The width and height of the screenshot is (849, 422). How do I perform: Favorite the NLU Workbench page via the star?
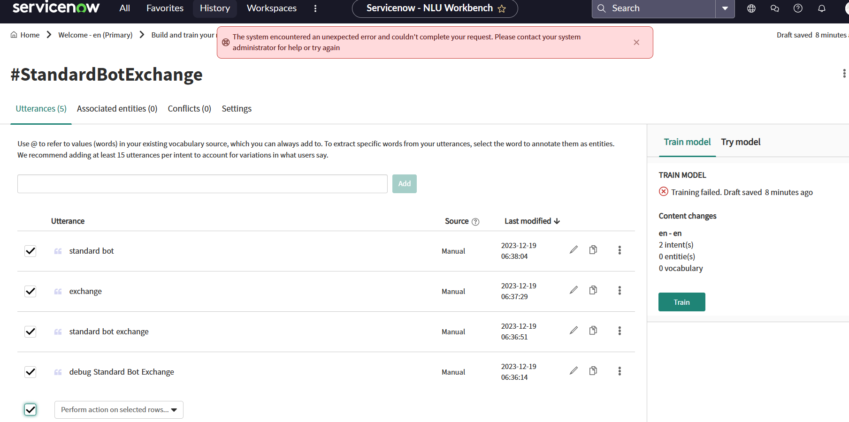coord(502,8)
